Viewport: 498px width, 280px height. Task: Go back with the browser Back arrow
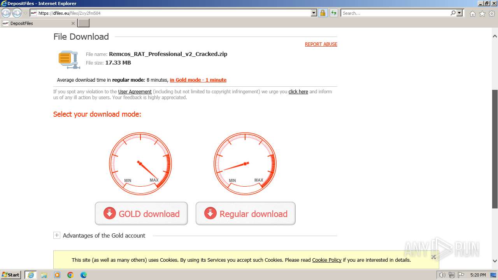6,13
